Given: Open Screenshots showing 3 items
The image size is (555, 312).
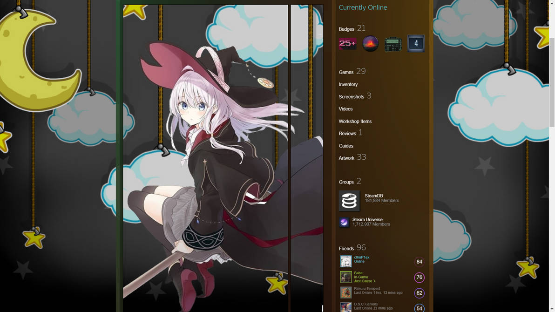Looking at the screenshot, I should point(352,96).
